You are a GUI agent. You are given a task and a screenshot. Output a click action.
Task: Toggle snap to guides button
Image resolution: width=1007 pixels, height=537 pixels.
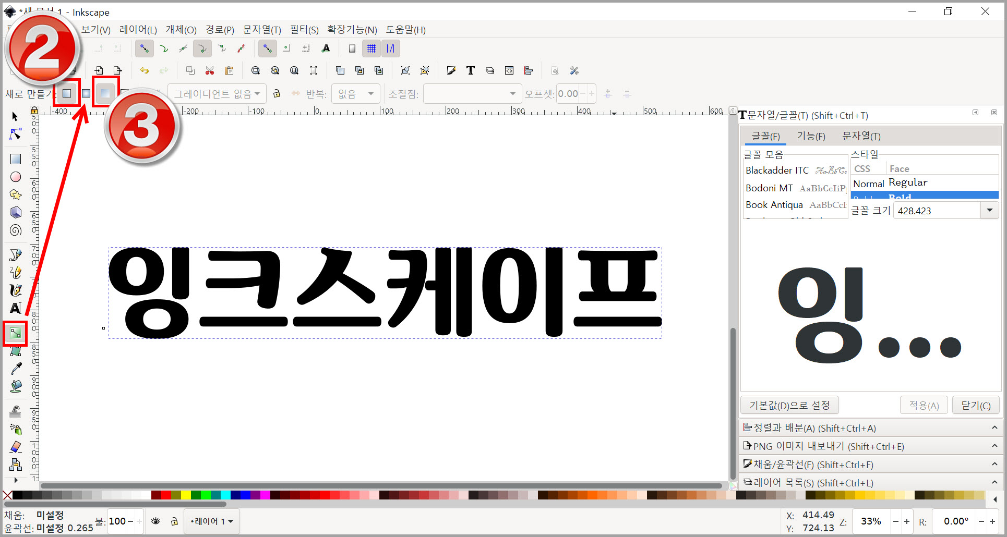[390, 48]
